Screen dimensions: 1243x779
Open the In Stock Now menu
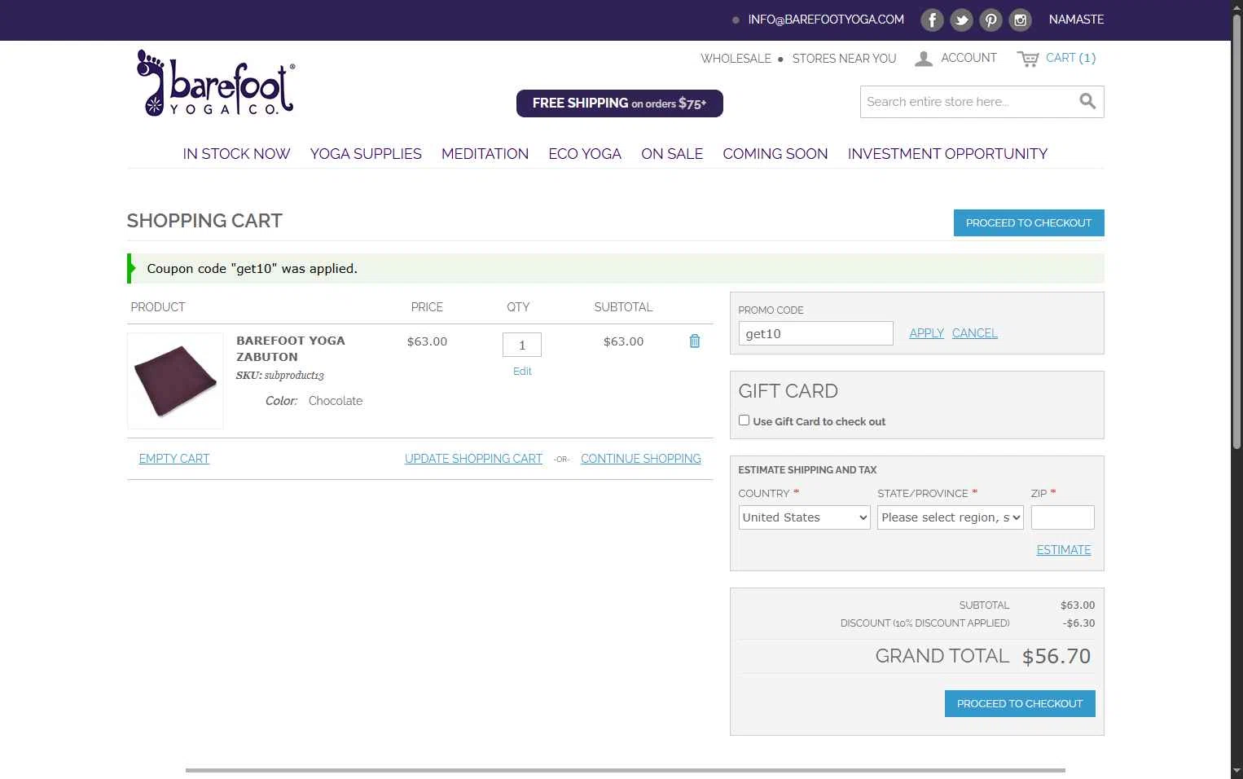pos(236,154)
